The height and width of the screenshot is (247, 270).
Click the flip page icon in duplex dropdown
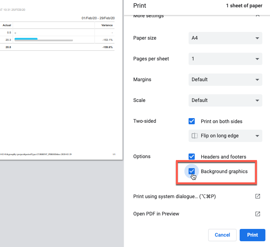[195, 136]
